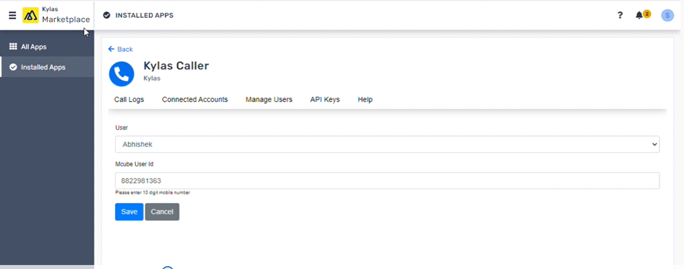Click the notification count badge 2
The width and height of the screenshot is (684, 269).
(x=647, y=14)
